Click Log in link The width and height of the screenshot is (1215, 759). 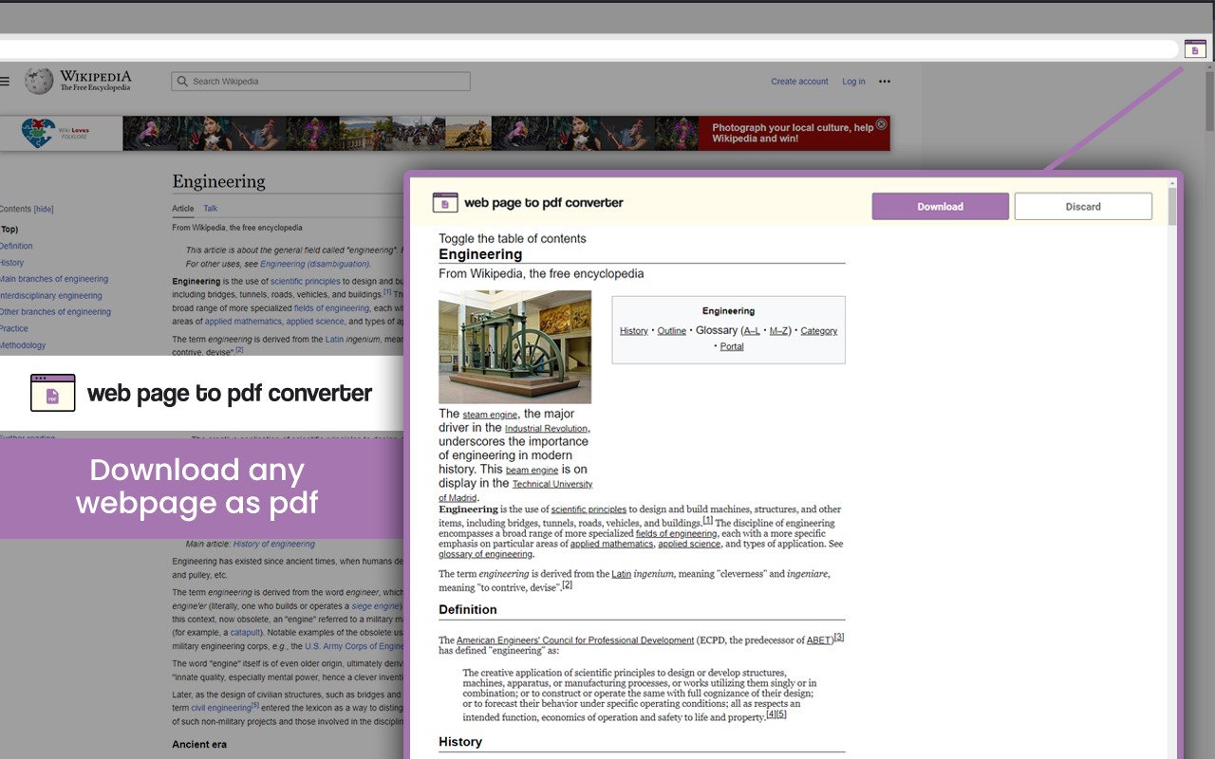(x=853, y=82)
